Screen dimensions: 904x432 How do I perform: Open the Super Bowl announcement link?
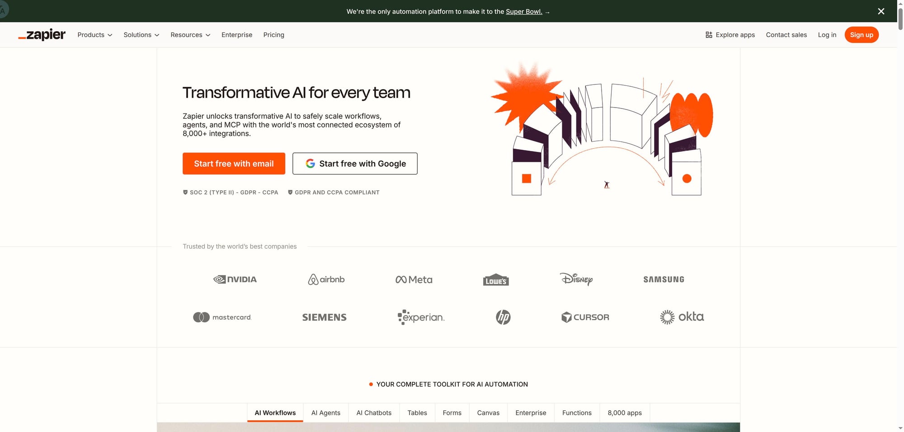524,11
